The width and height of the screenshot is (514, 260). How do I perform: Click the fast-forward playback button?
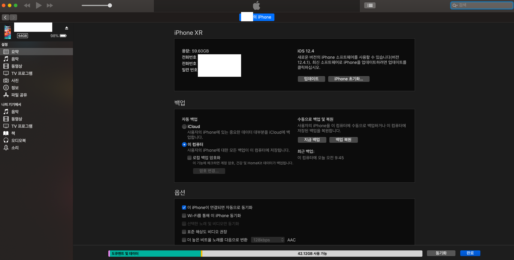[50, 5]
